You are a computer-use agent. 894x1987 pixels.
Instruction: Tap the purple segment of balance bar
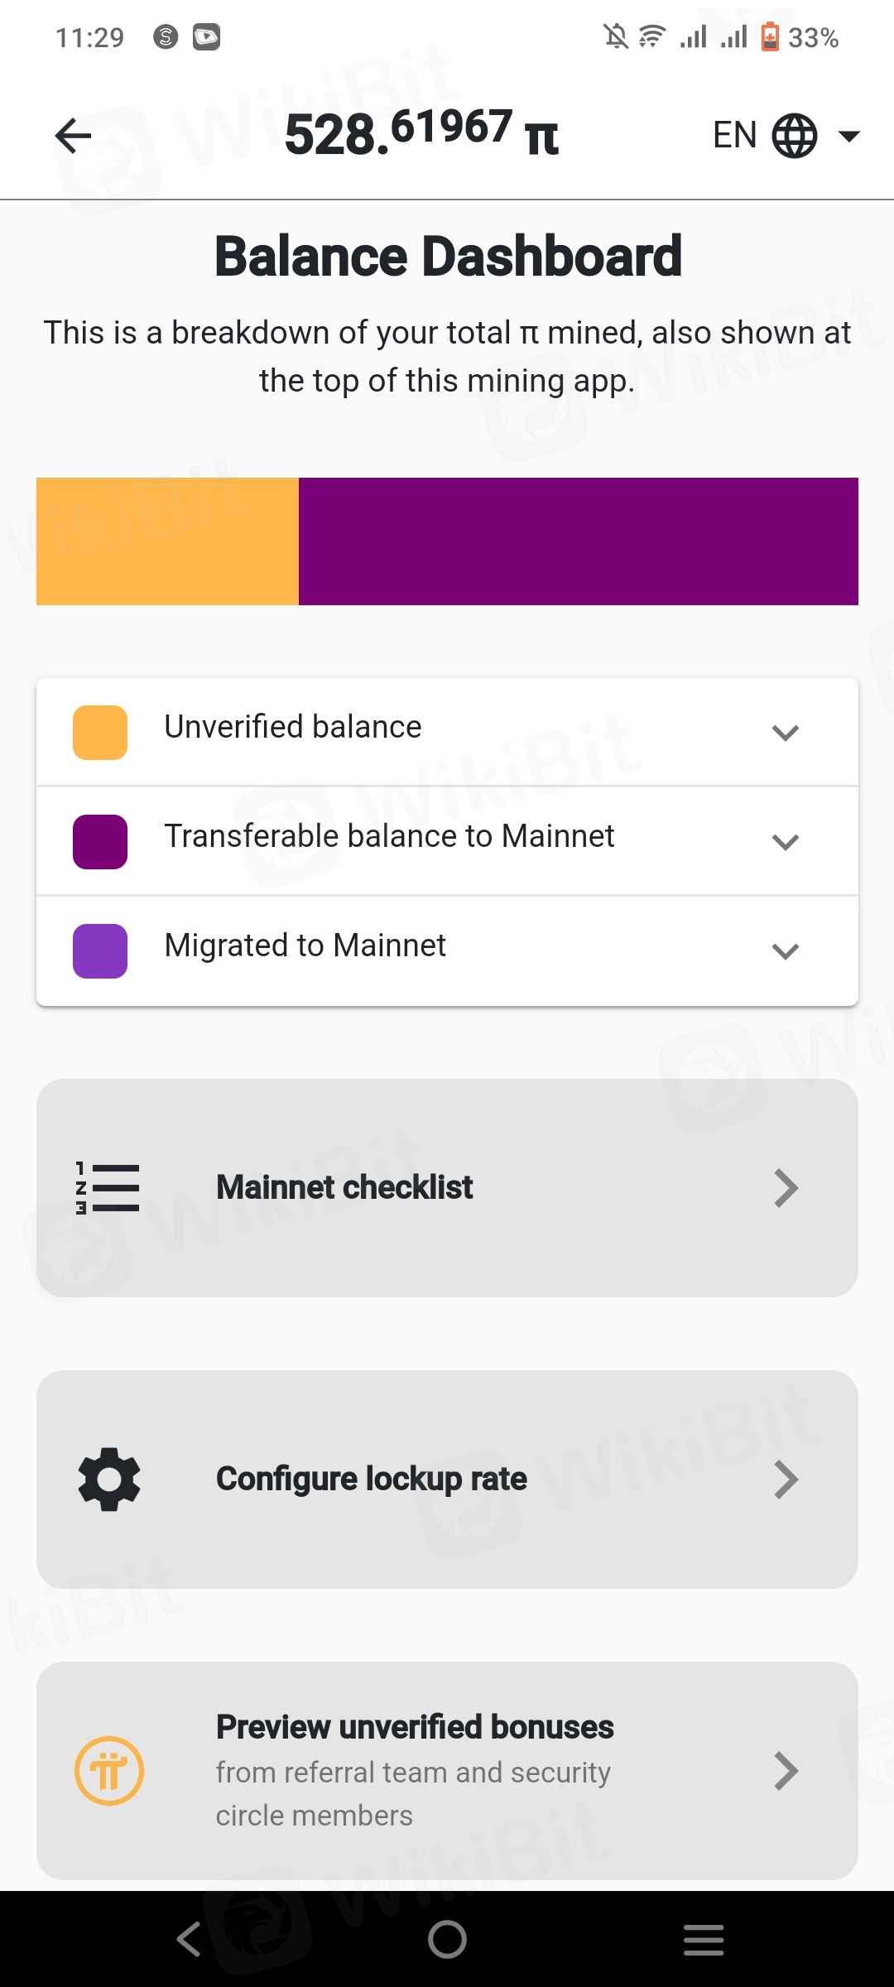pos(578,541)
